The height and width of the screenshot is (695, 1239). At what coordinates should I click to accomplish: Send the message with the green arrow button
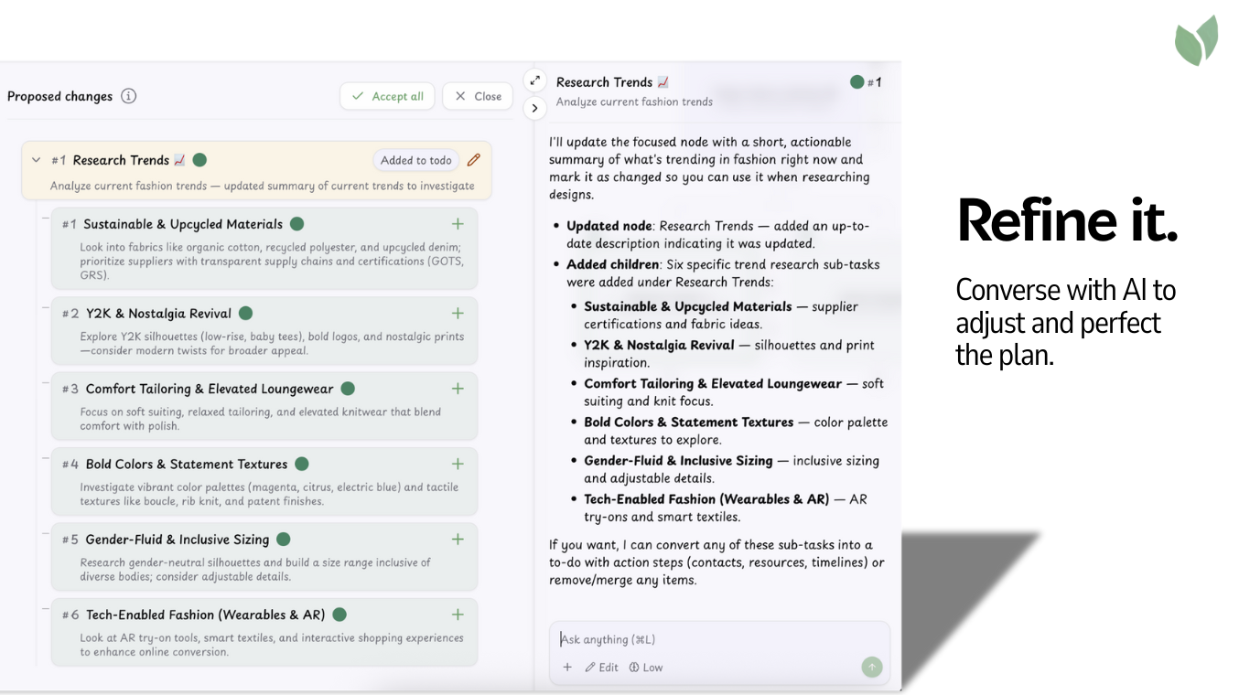coord(871,667)
